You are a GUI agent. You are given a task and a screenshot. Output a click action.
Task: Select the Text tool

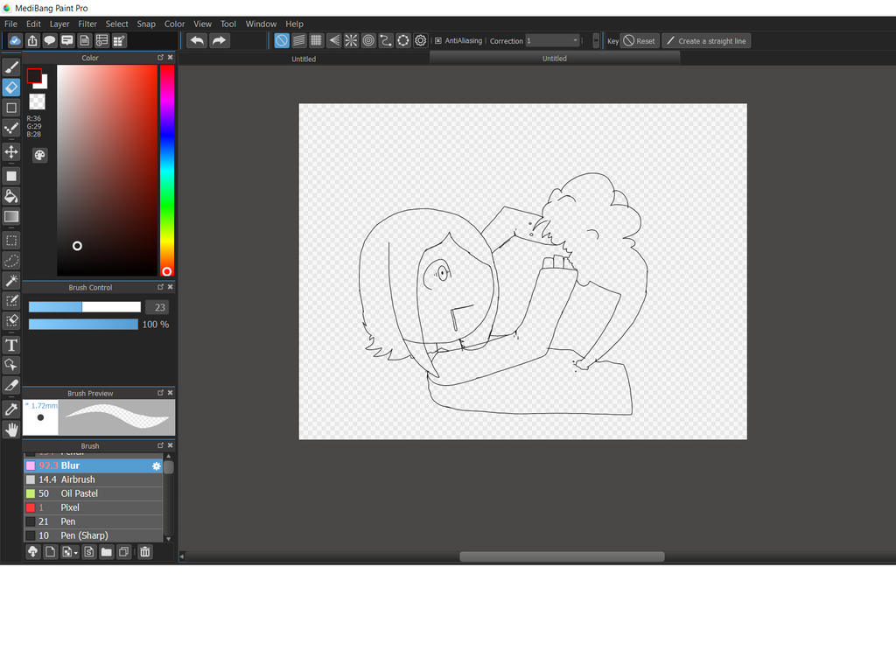tap(11, 345)
